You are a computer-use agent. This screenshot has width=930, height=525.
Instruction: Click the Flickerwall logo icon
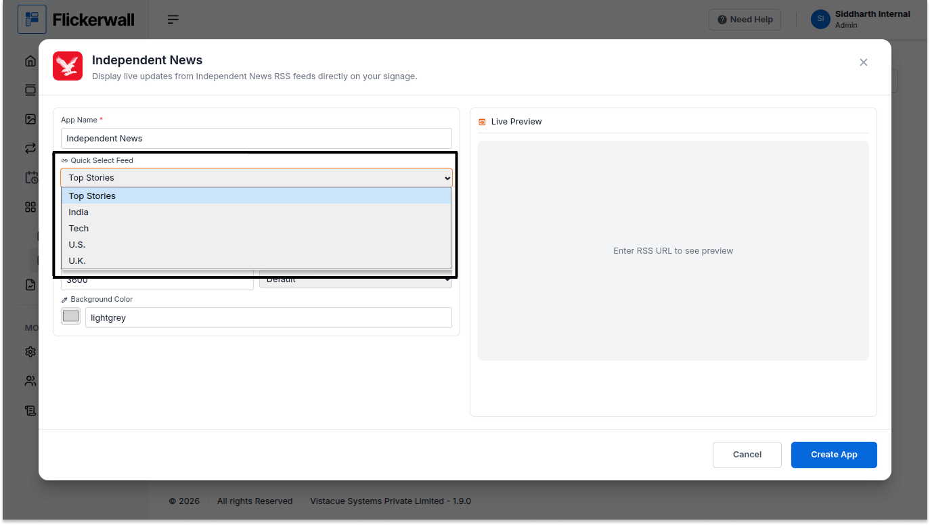pos(32,20)
